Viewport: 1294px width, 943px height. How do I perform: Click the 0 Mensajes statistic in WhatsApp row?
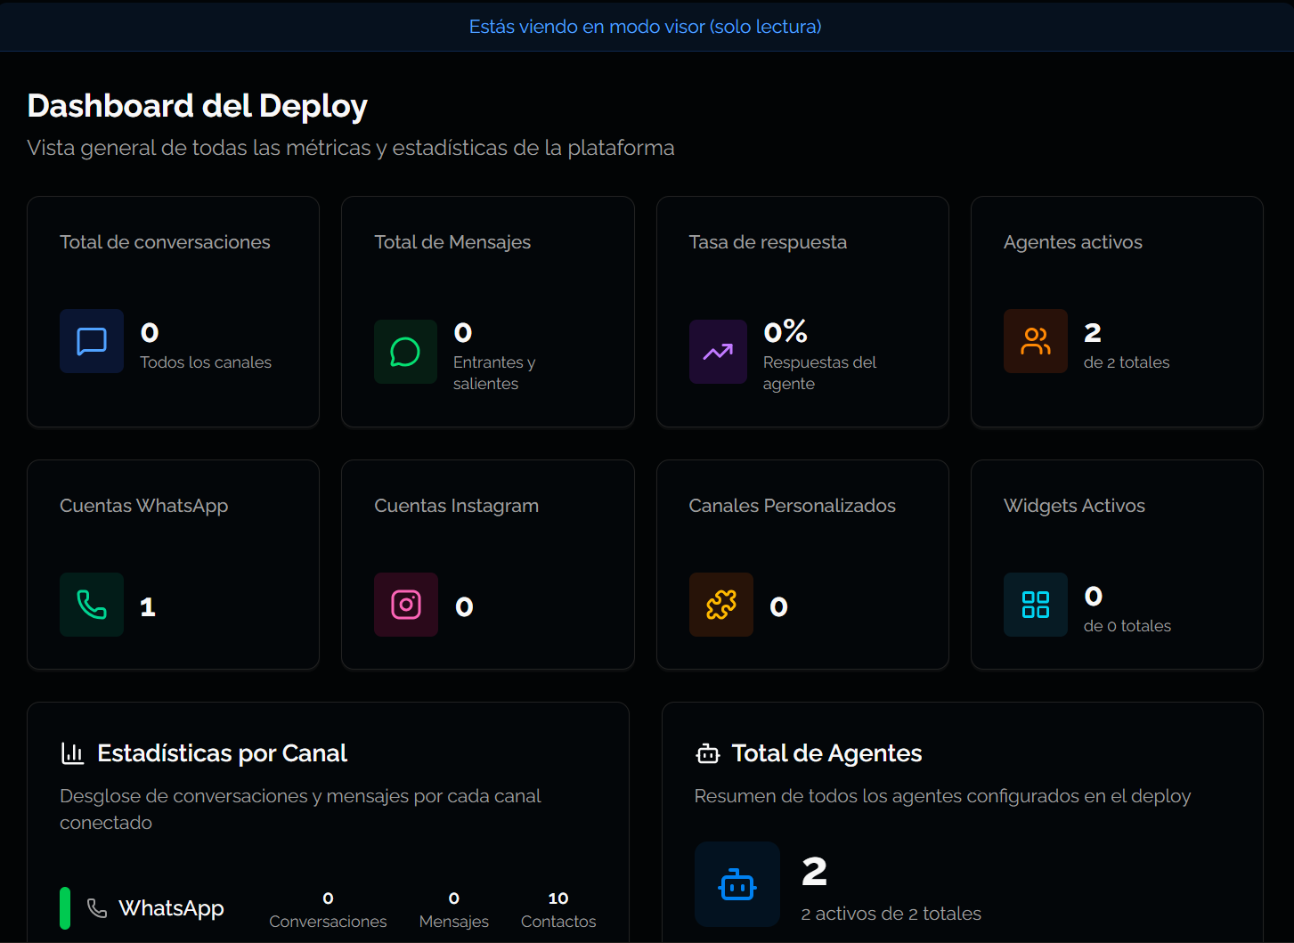(453, 908)
